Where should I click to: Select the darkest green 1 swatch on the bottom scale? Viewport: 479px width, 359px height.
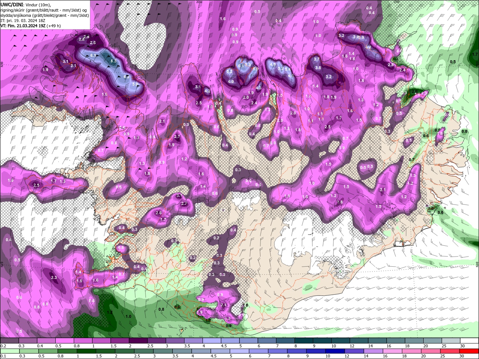pyautogui.click(x=86, y=351)
